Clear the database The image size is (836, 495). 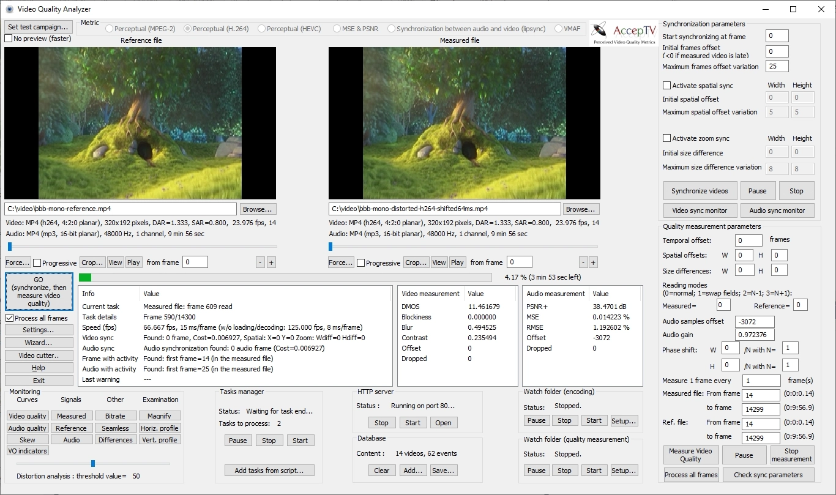[382, 471]
